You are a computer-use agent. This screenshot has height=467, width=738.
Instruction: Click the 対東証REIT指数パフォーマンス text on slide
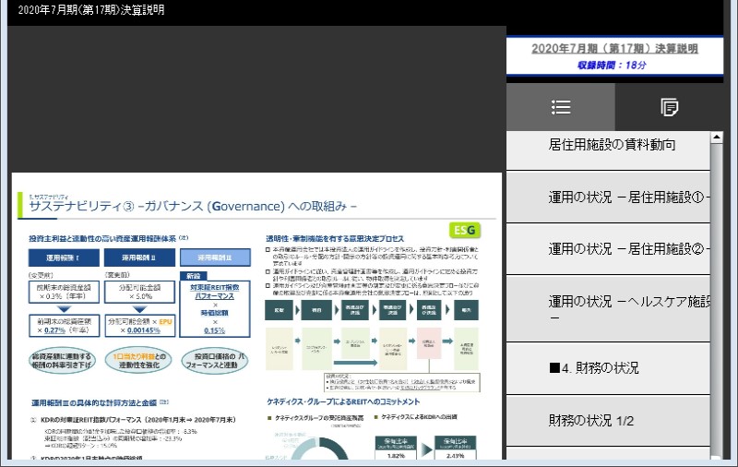[215, 292]
